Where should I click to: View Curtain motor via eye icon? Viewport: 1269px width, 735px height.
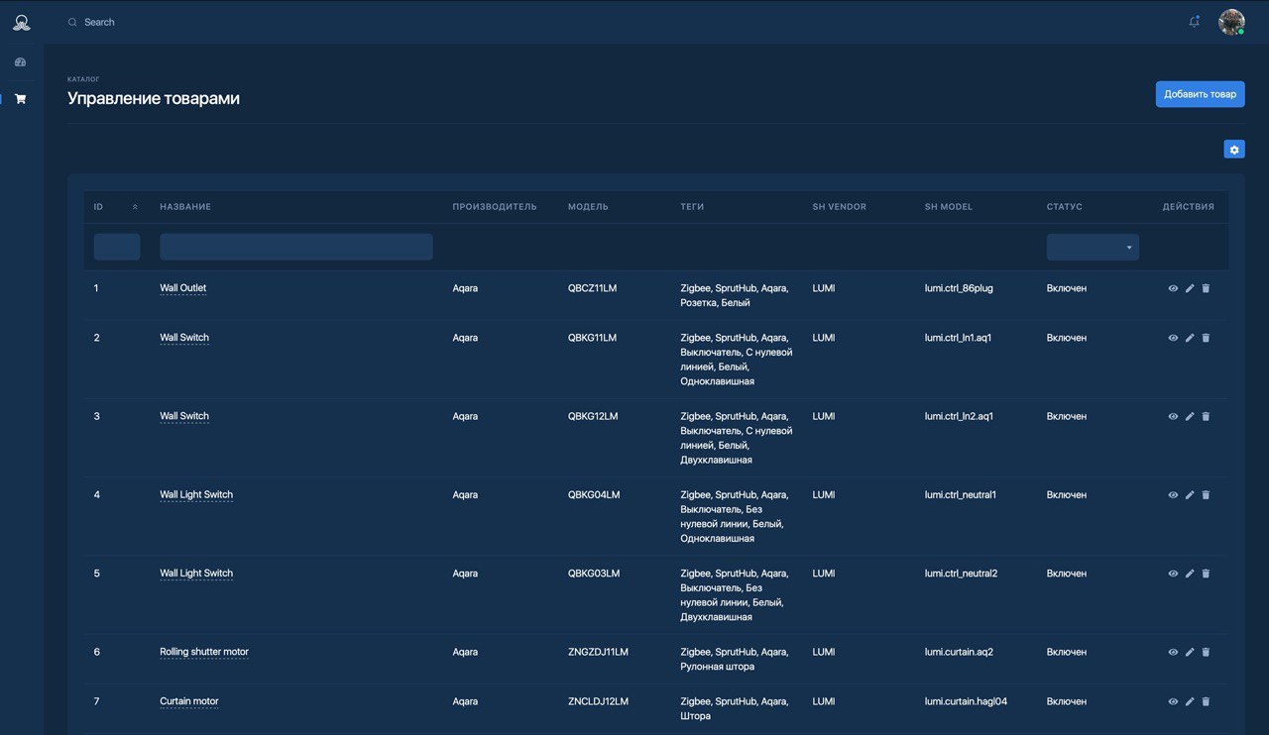tap(1173, 701)
